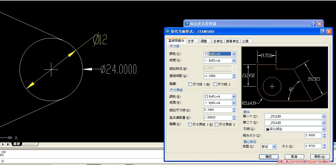Click the 帮助 button

tap(320, 157)
